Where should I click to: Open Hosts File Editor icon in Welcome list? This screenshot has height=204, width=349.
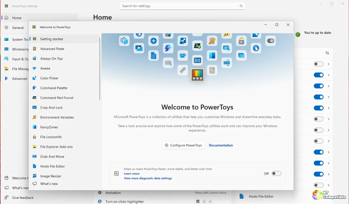click(34, 166)
